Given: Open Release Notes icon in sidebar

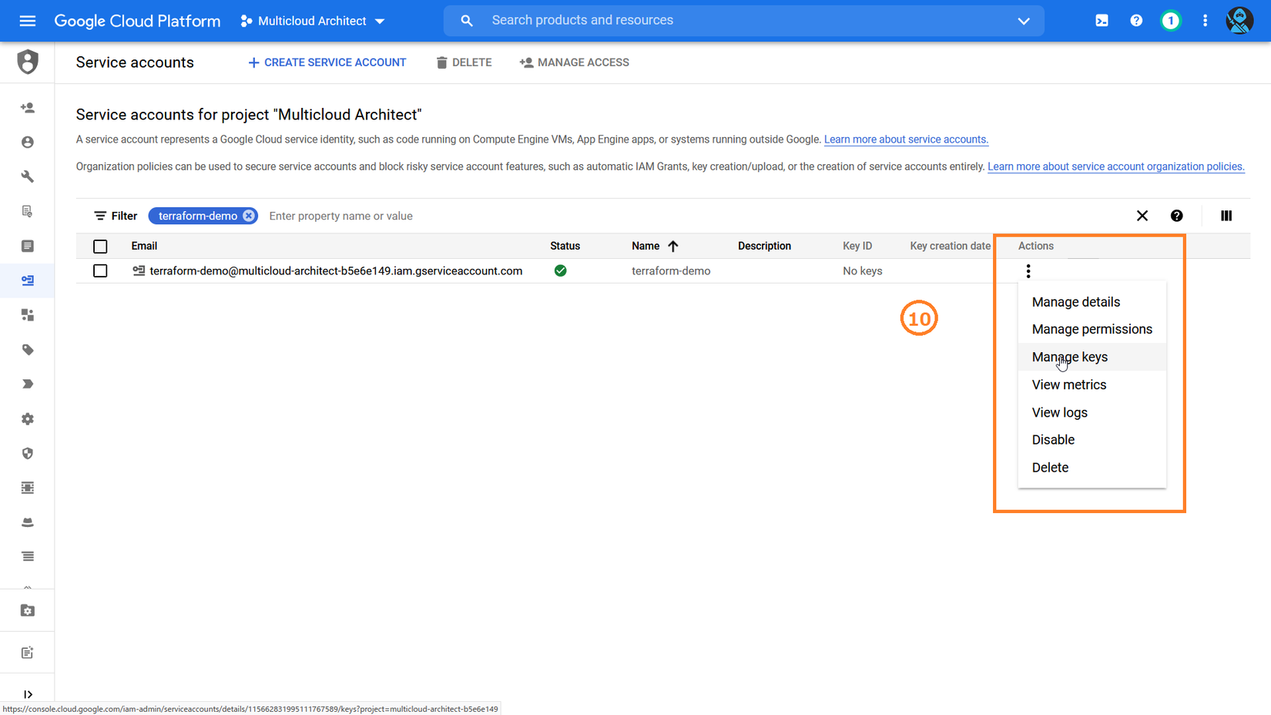Looking at the screenshot, I should coord(28,653).
